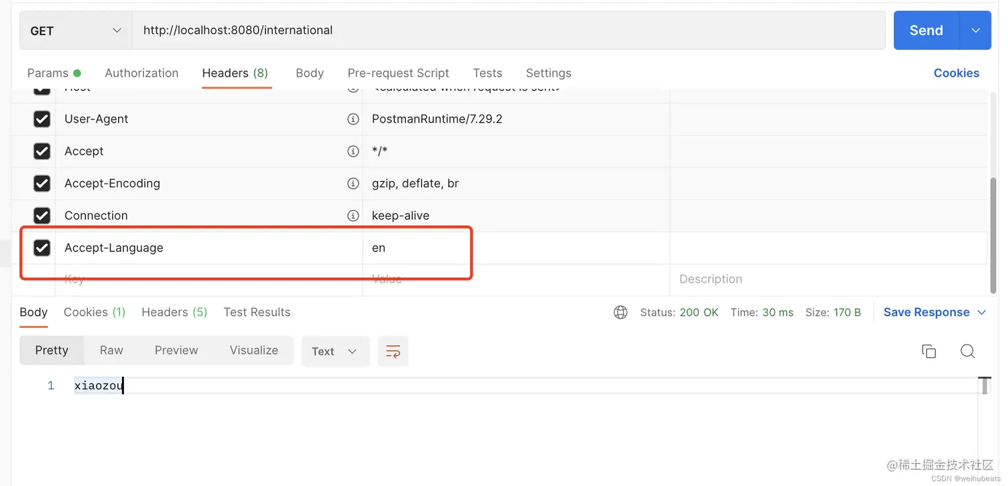Open the Cookies link

pos(957,73)
